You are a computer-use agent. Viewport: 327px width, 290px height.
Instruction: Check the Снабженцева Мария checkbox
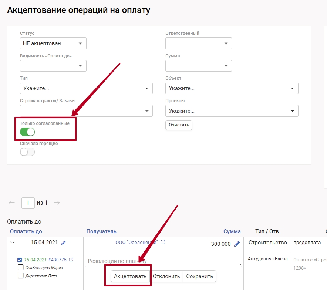pos(21,267)
